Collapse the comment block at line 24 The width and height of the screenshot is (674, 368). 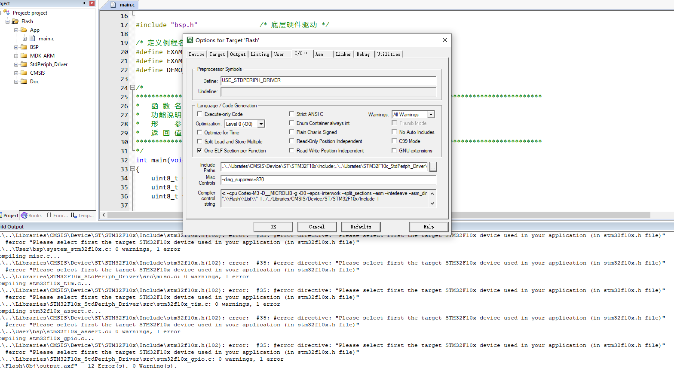132,88
